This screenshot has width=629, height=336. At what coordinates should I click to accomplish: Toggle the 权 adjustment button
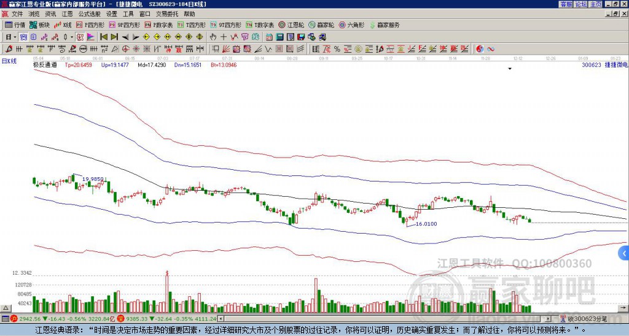pyautogui.click(x=80, y=37)
